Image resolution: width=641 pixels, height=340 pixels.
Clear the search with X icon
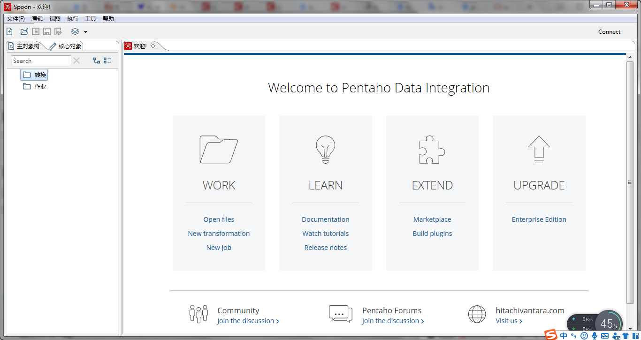tap(77, 60)
